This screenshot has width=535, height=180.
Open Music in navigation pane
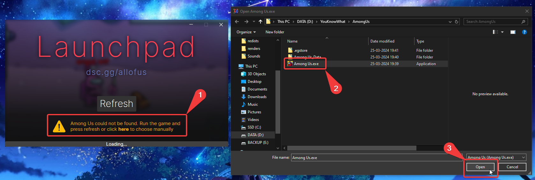(x=253, y=104)
